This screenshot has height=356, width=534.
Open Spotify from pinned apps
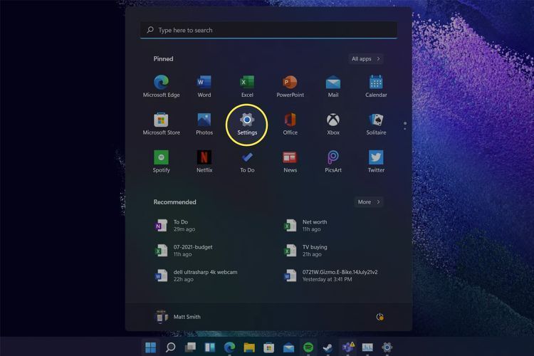point(161,158)
